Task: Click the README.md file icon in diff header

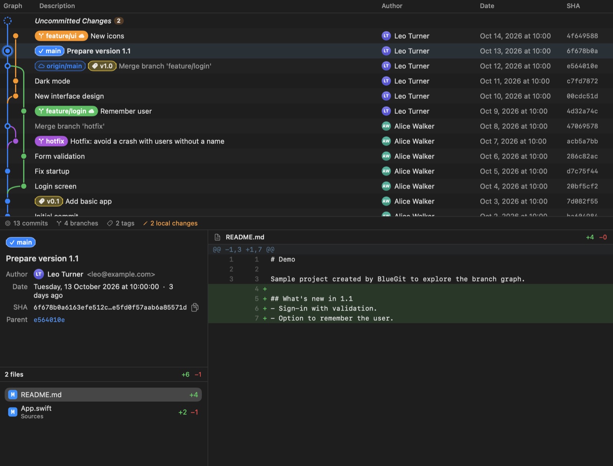Action: (x=217, y=237)
